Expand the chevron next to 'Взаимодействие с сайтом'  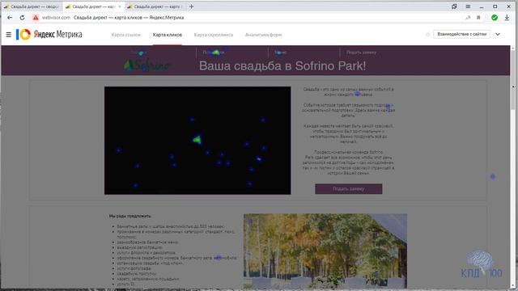click(498, 34)
